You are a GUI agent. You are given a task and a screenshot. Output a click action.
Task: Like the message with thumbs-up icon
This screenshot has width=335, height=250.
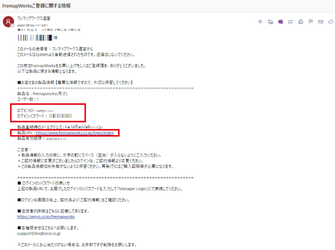tap(331, 22)
